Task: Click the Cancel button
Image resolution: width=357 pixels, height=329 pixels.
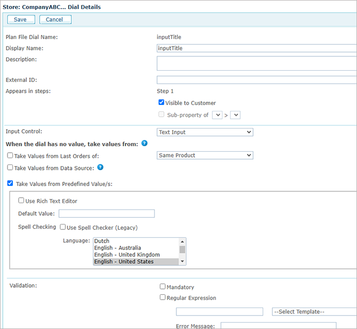Action: click(55, 20)
